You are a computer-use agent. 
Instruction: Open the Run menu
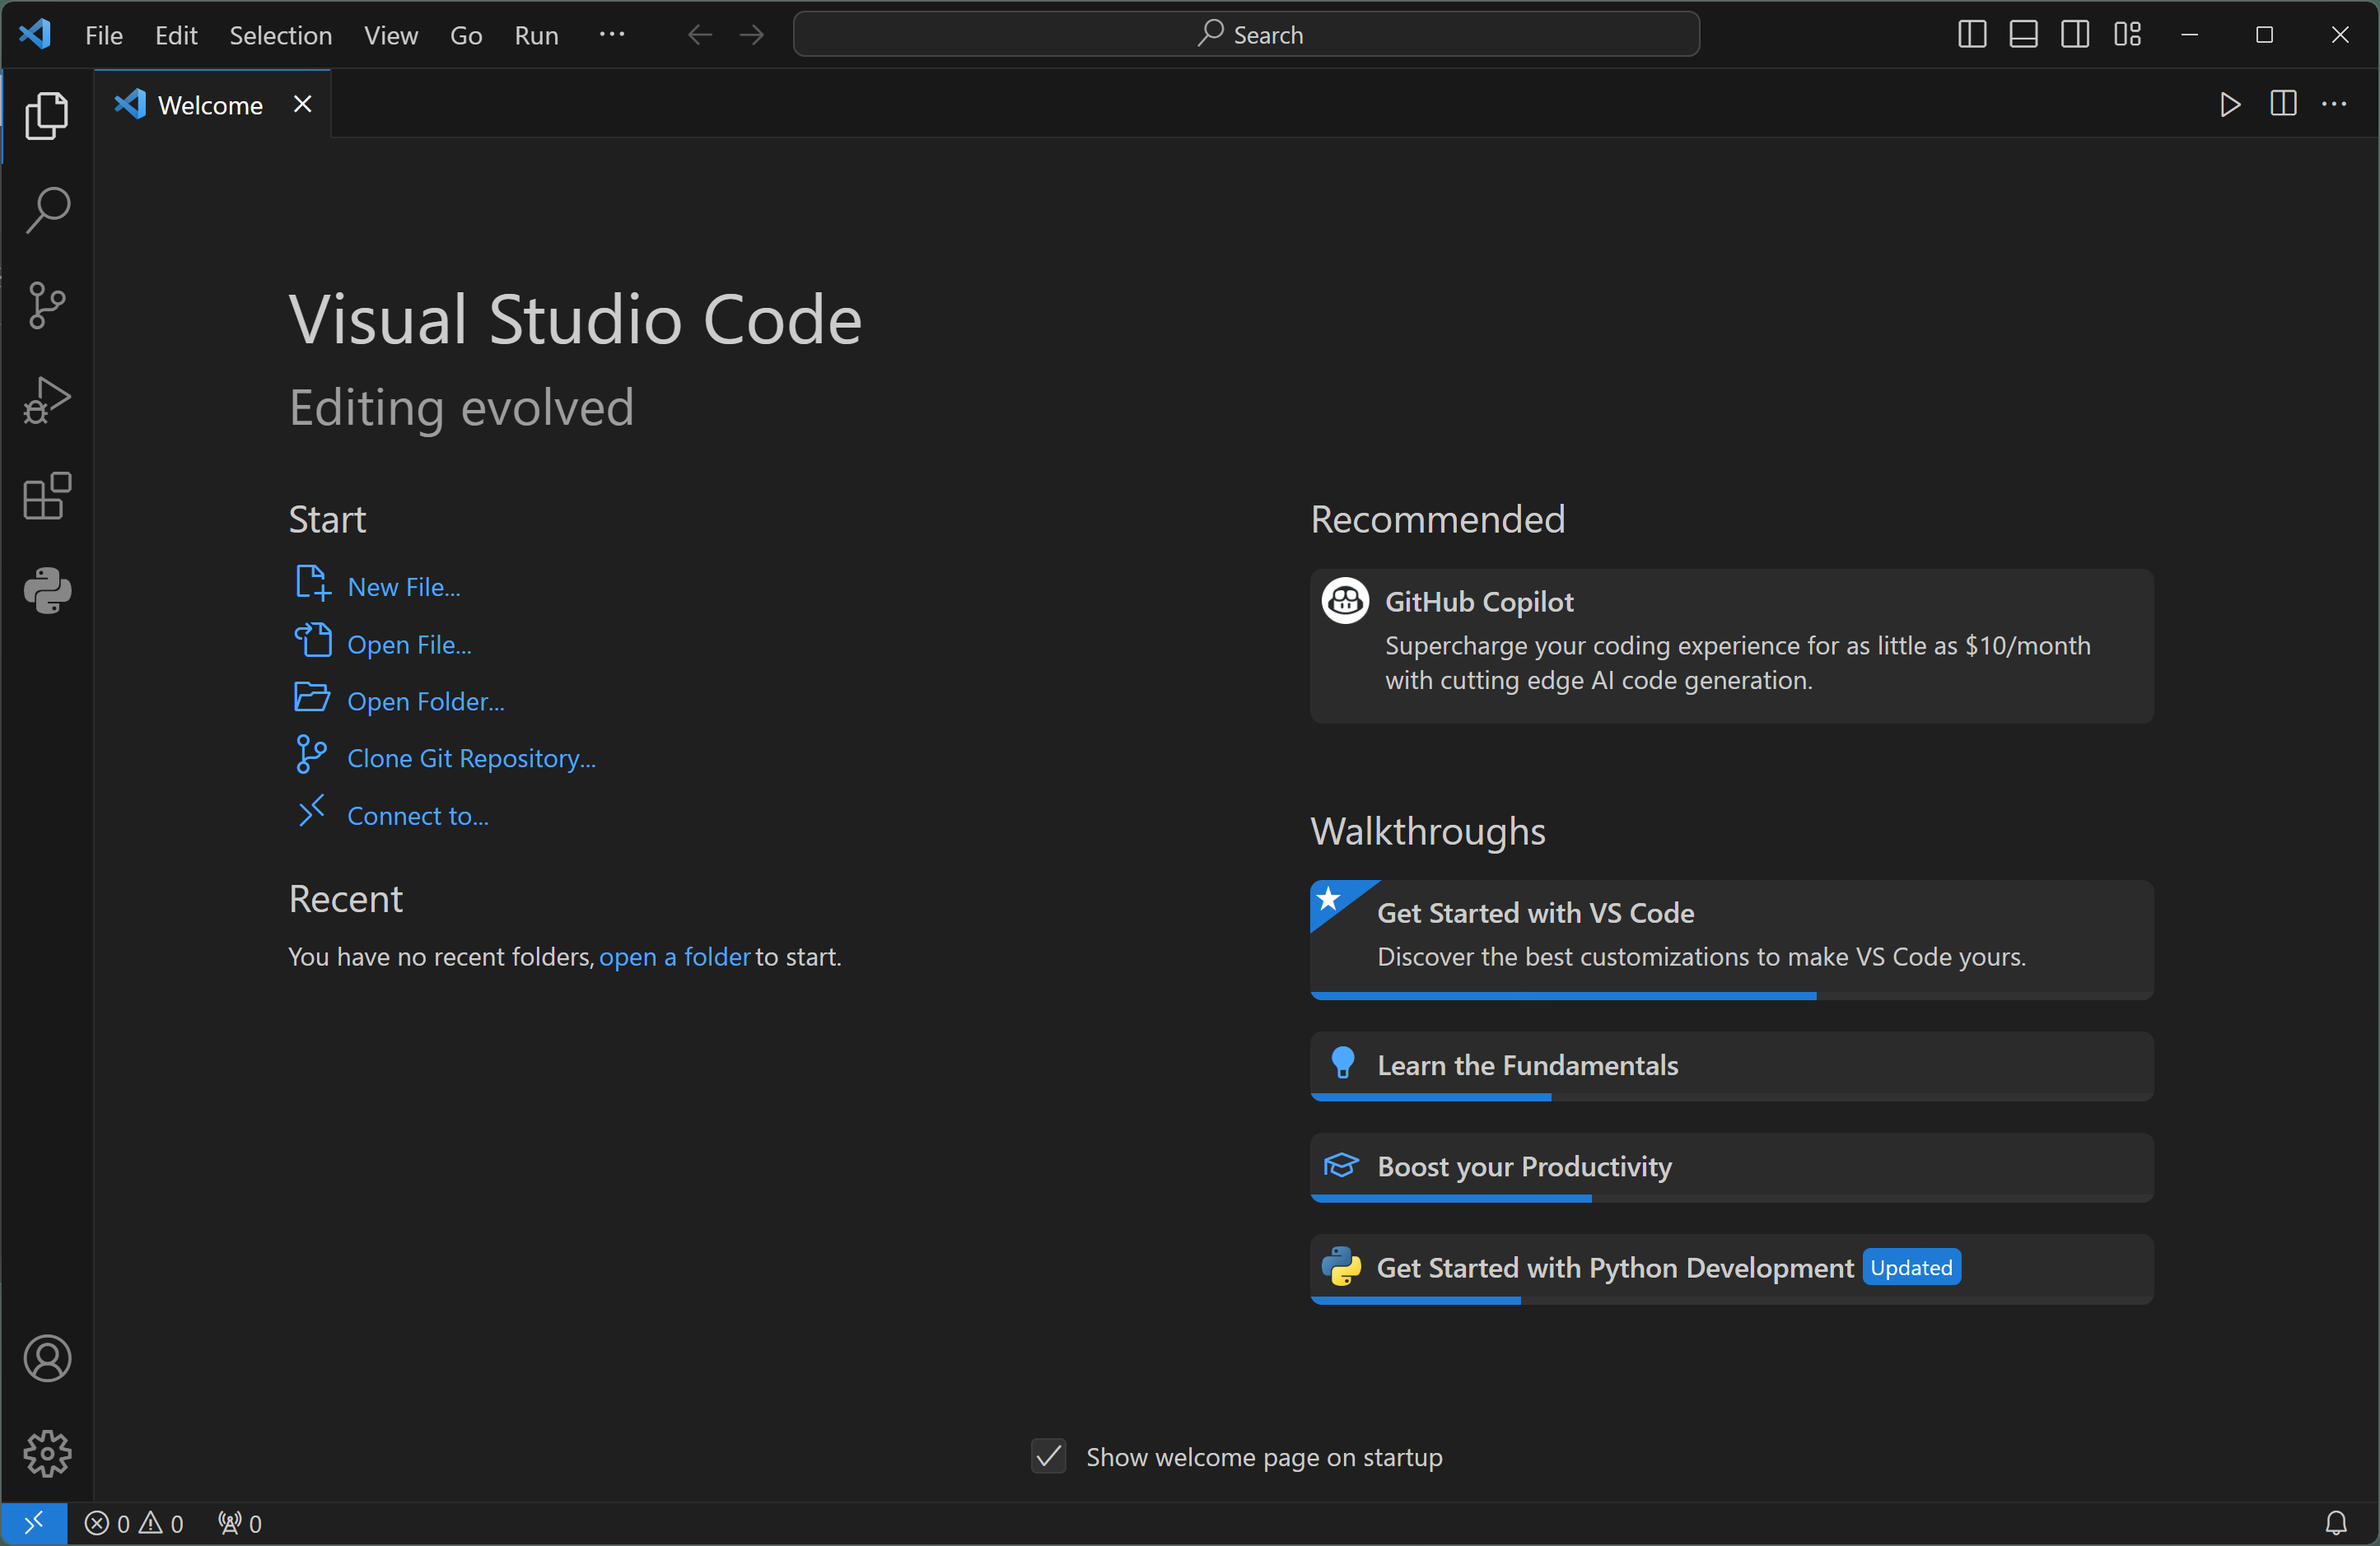click(537, 35)
